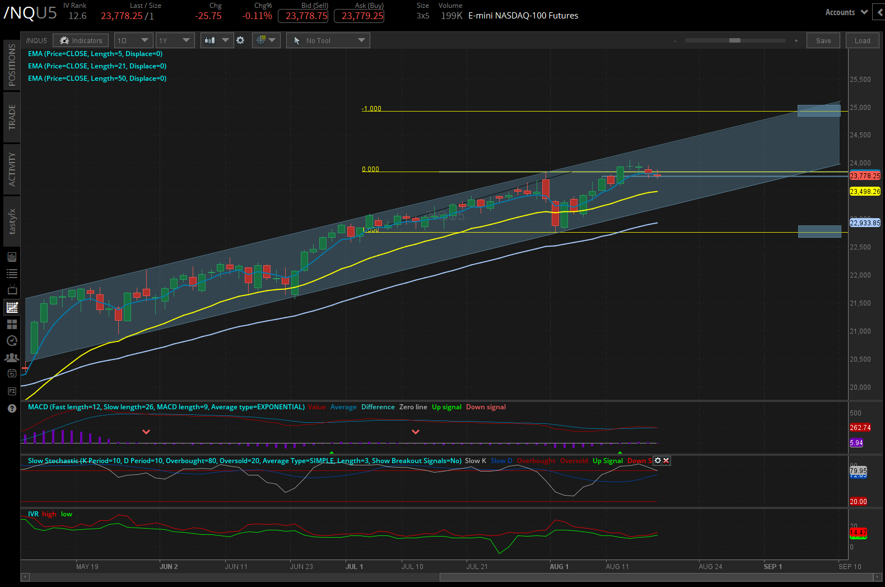Open the 1D aggregation dropdown
The image size is (885, 587).
133,40
